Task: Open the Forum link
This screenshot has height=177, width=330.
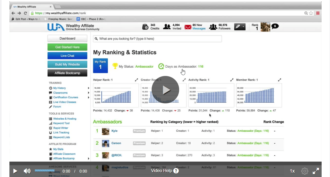Action: [x=57, y=107]
